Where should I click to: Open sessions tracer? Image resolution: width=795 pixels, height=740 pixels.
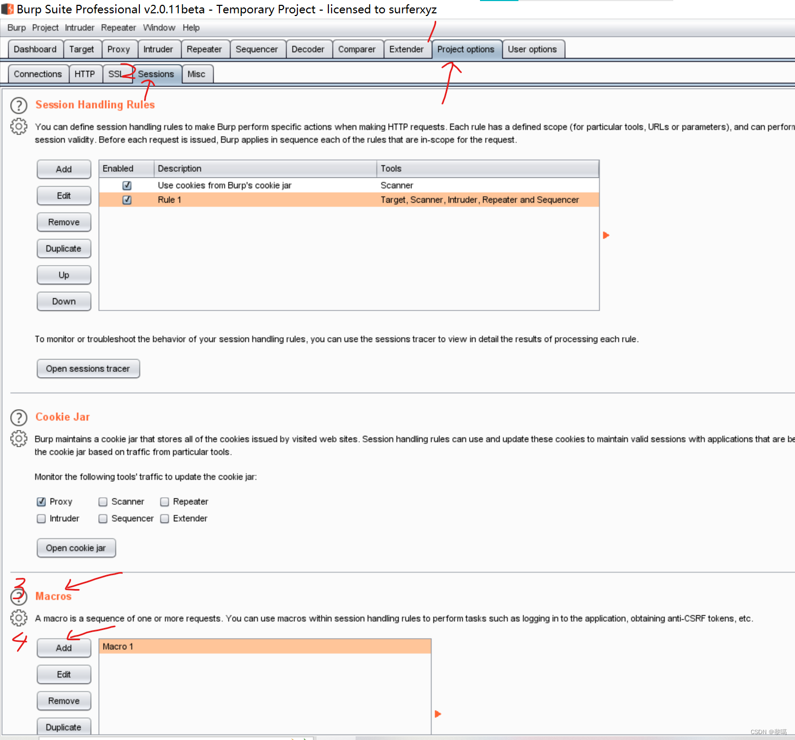coord(88,369)
